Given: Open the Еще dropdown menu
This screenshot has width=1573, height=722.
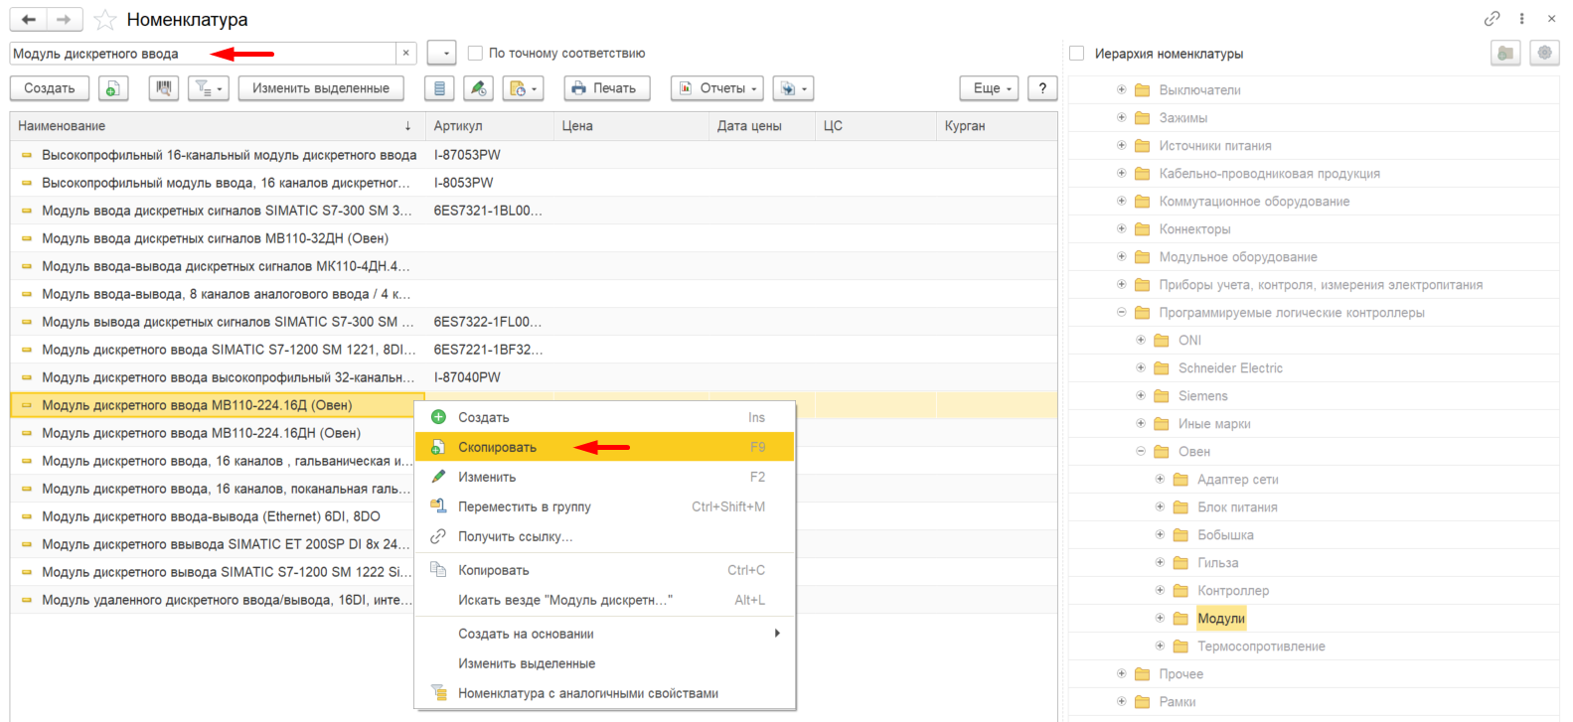Looking at the screenshot, I should pos(990,88).
